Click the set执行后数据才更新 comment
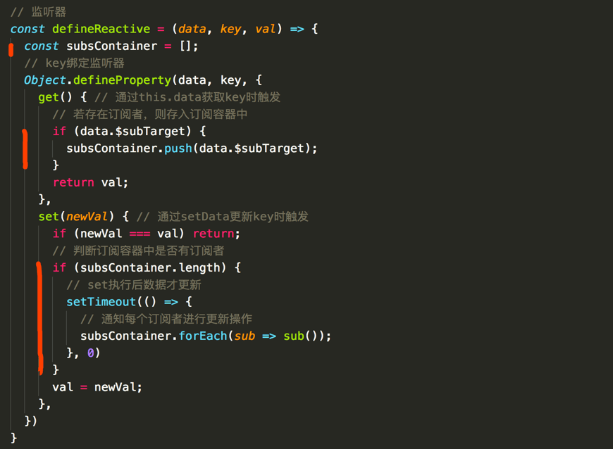This screenshot has height=449, width=613. [133, 285]
